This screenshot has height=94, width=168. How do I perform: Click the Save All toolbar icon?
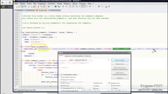[25, 7]
